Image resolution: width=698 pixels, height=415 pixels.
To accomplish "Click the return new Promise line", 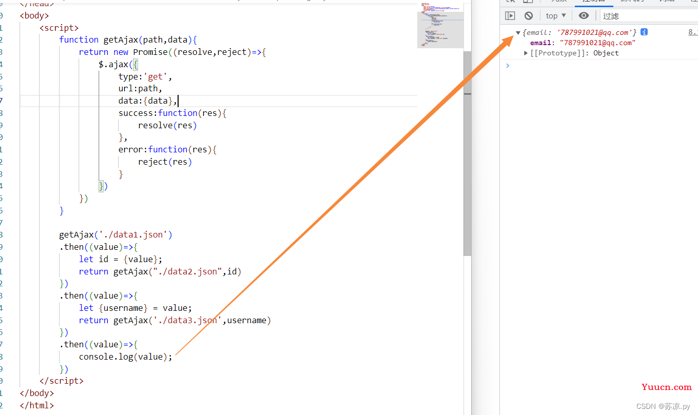I will pos(172,52).
